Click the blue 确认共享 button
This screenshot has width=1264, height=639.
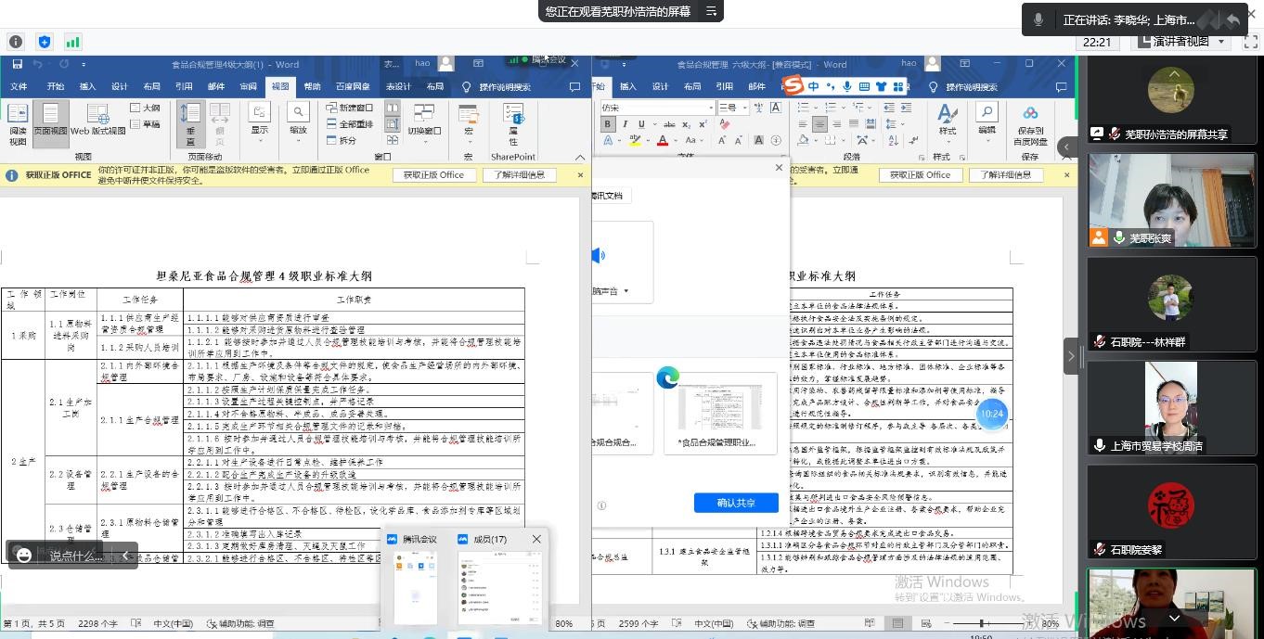(735, 503)
